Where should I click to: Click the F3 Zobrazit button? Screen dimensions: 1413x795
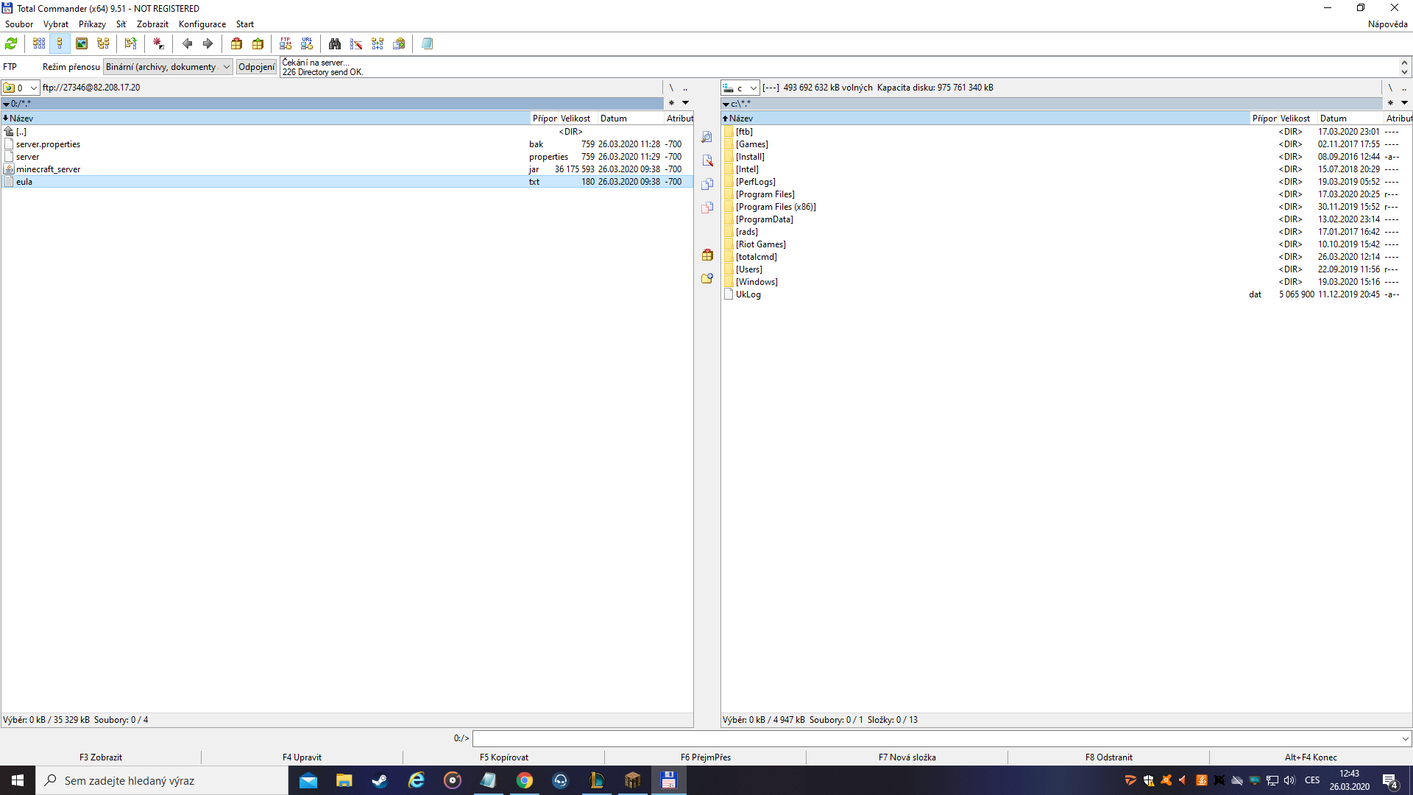[101, 757]
